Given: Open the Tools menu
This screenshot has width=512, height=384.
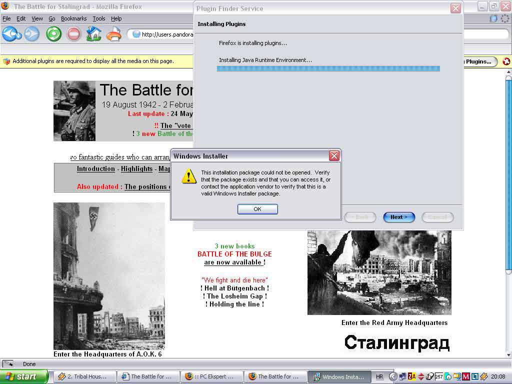Looking at the screenshot, I should [x=98, y=18].
